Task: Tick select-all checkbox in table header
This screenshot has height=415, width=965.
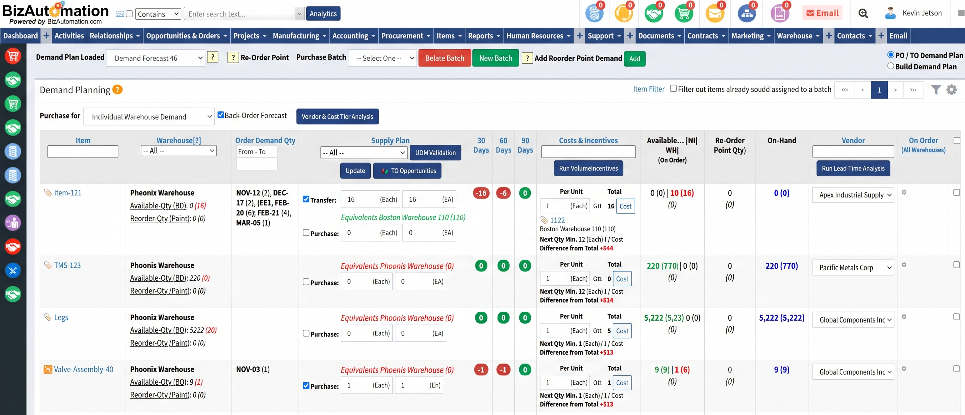Action: (x=957, y=140)
